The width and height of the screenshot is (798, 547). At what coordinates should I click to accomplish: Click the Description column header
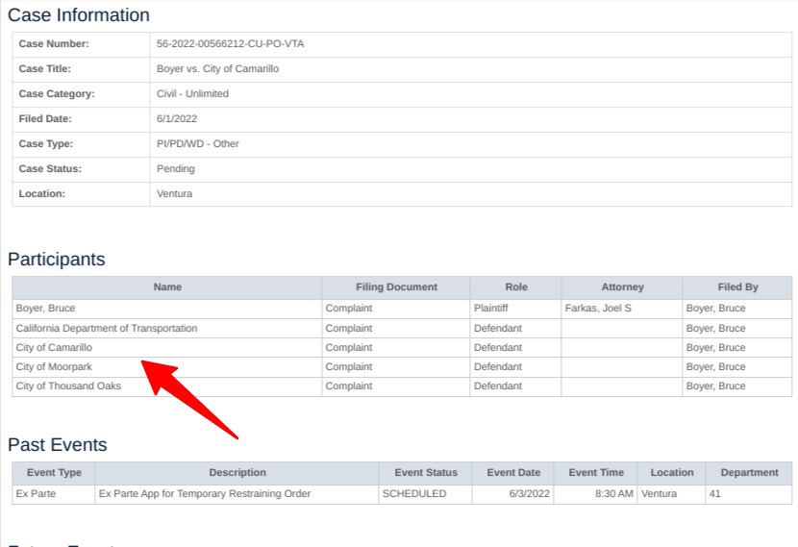tap(237, 472)
